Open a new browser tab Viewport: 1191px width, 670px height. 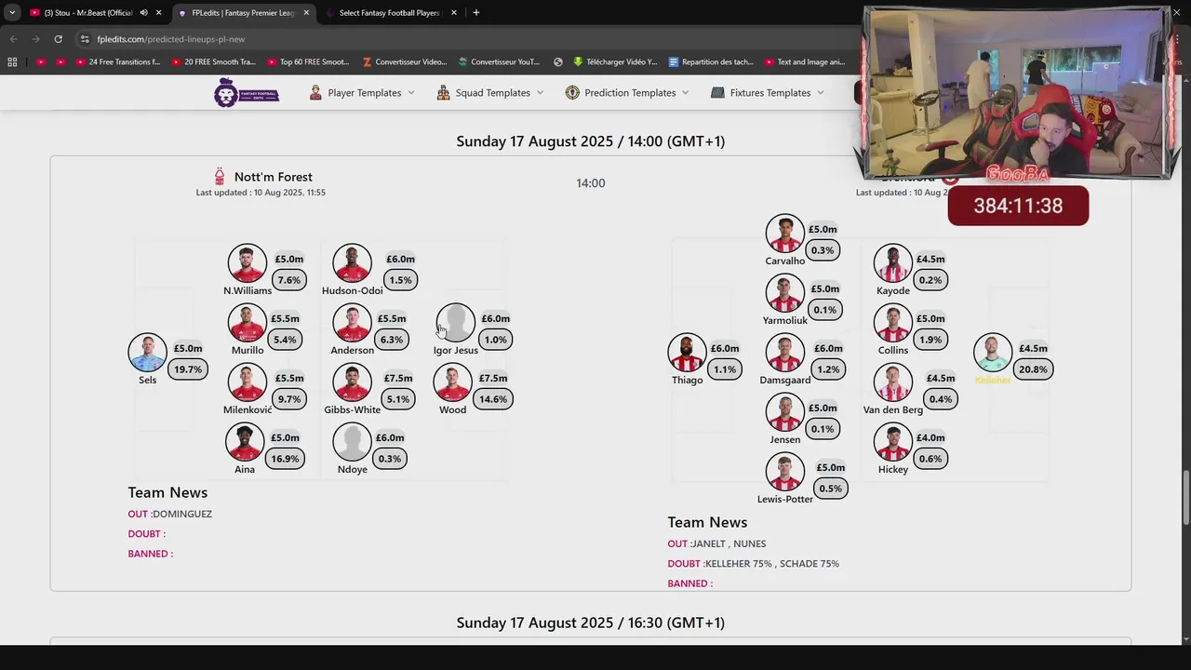coord(476,13)
